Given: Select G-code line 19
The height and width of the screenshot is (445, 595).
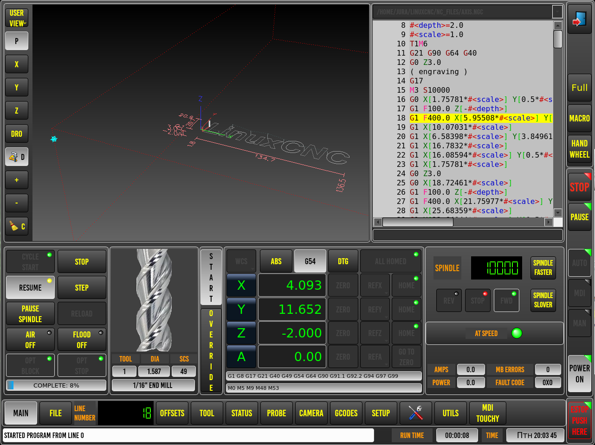Looking at the screenshot, I should coord(463,127).
